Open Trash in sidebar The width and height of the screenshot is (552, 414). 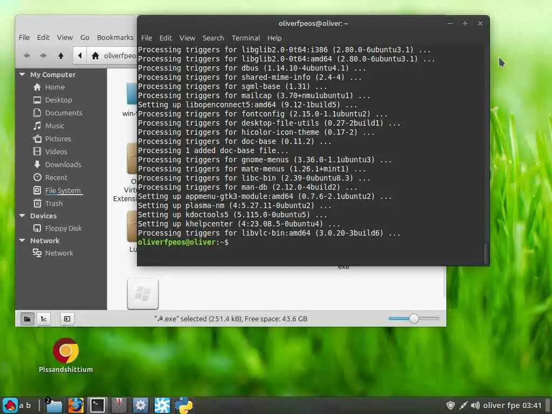point(53,203)
